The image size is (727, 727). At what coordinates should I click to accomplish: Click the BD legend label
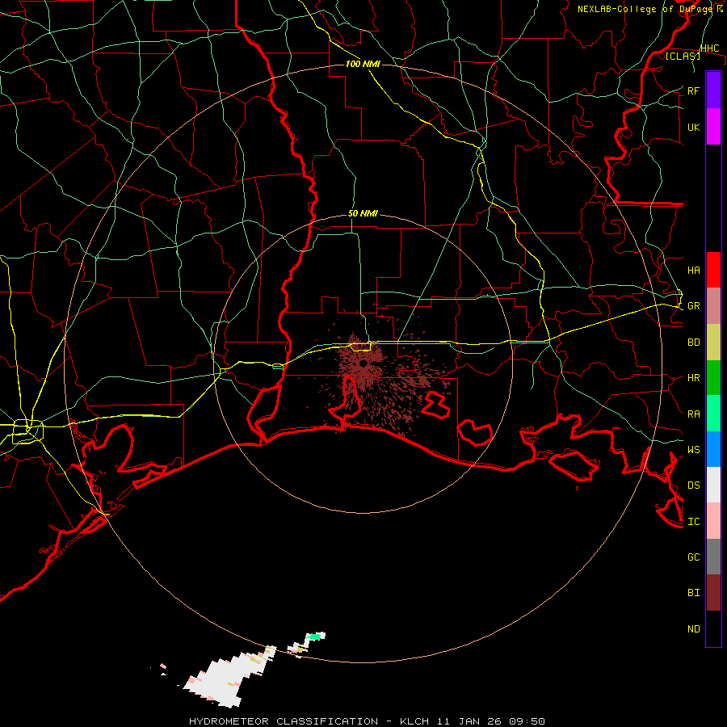click(693, 342)
